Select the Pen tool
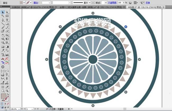This screenshot has height=111, width=172. 3,20
